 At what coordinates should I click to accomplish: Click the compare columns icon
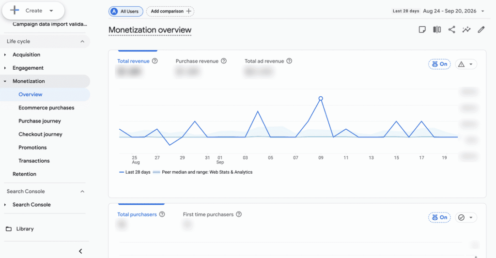(x=437, y=30)
